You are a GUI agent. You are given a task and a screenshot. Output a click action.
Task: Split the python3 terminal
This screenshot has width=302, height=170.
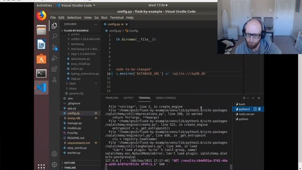pyautogui.click(x=255, y=109)
